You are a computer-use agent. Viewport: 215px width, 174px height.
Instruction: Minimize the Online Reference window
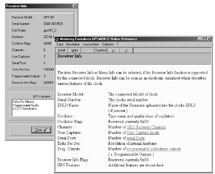199,39
